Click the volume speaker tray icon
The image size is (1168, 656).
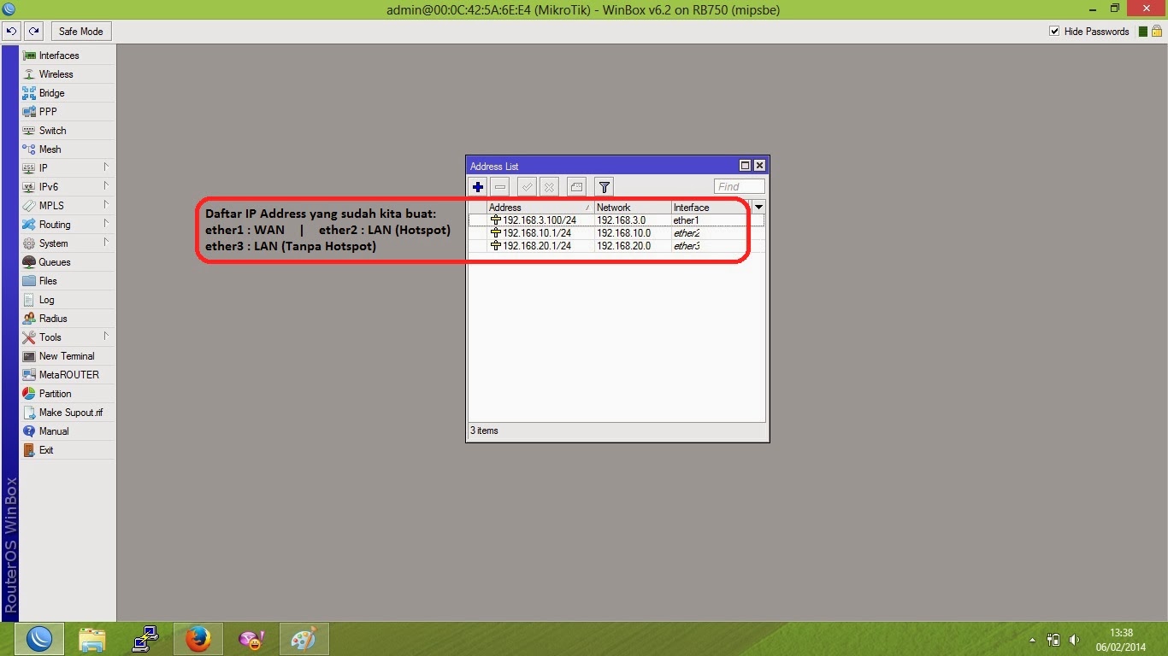pyautogui.click(x=1075, y=640)
